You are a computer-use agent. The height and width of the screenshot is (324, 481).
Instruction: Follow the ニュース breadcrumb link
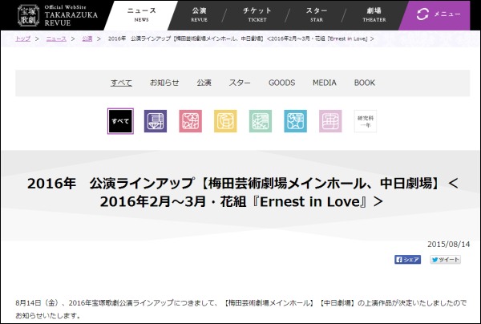56,38
